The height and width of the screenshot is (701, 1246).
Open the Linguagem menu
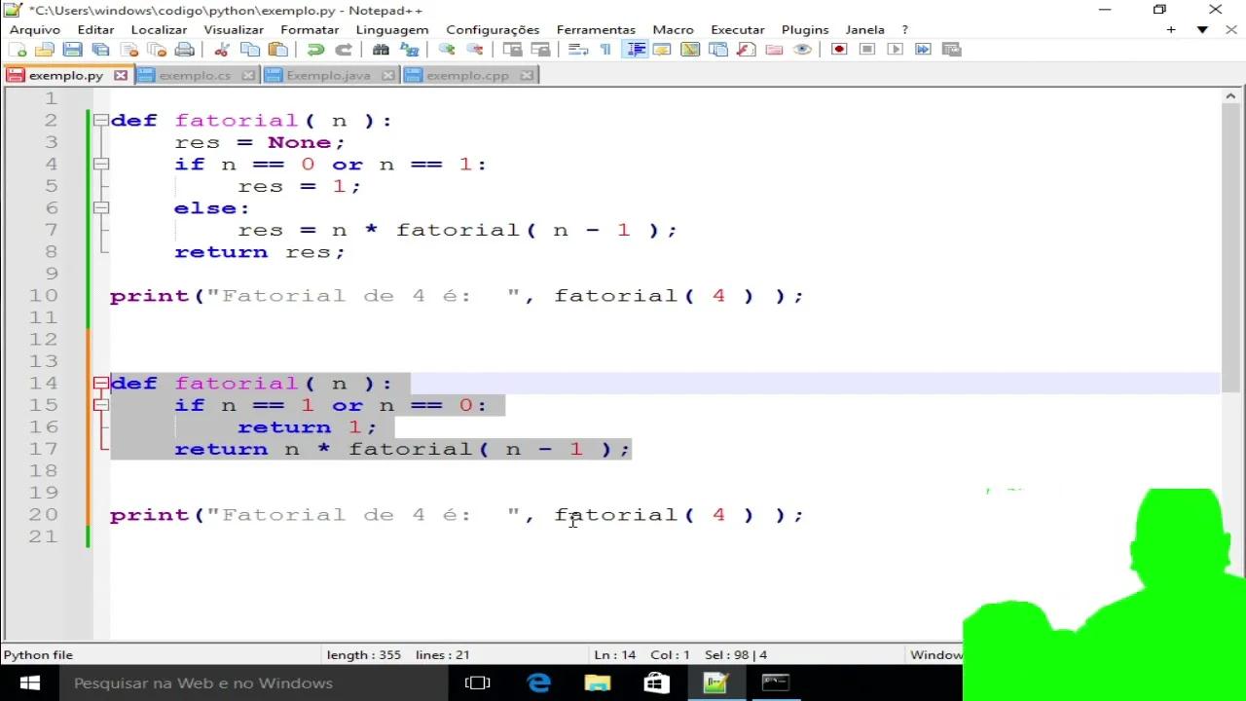coord(391,29)
